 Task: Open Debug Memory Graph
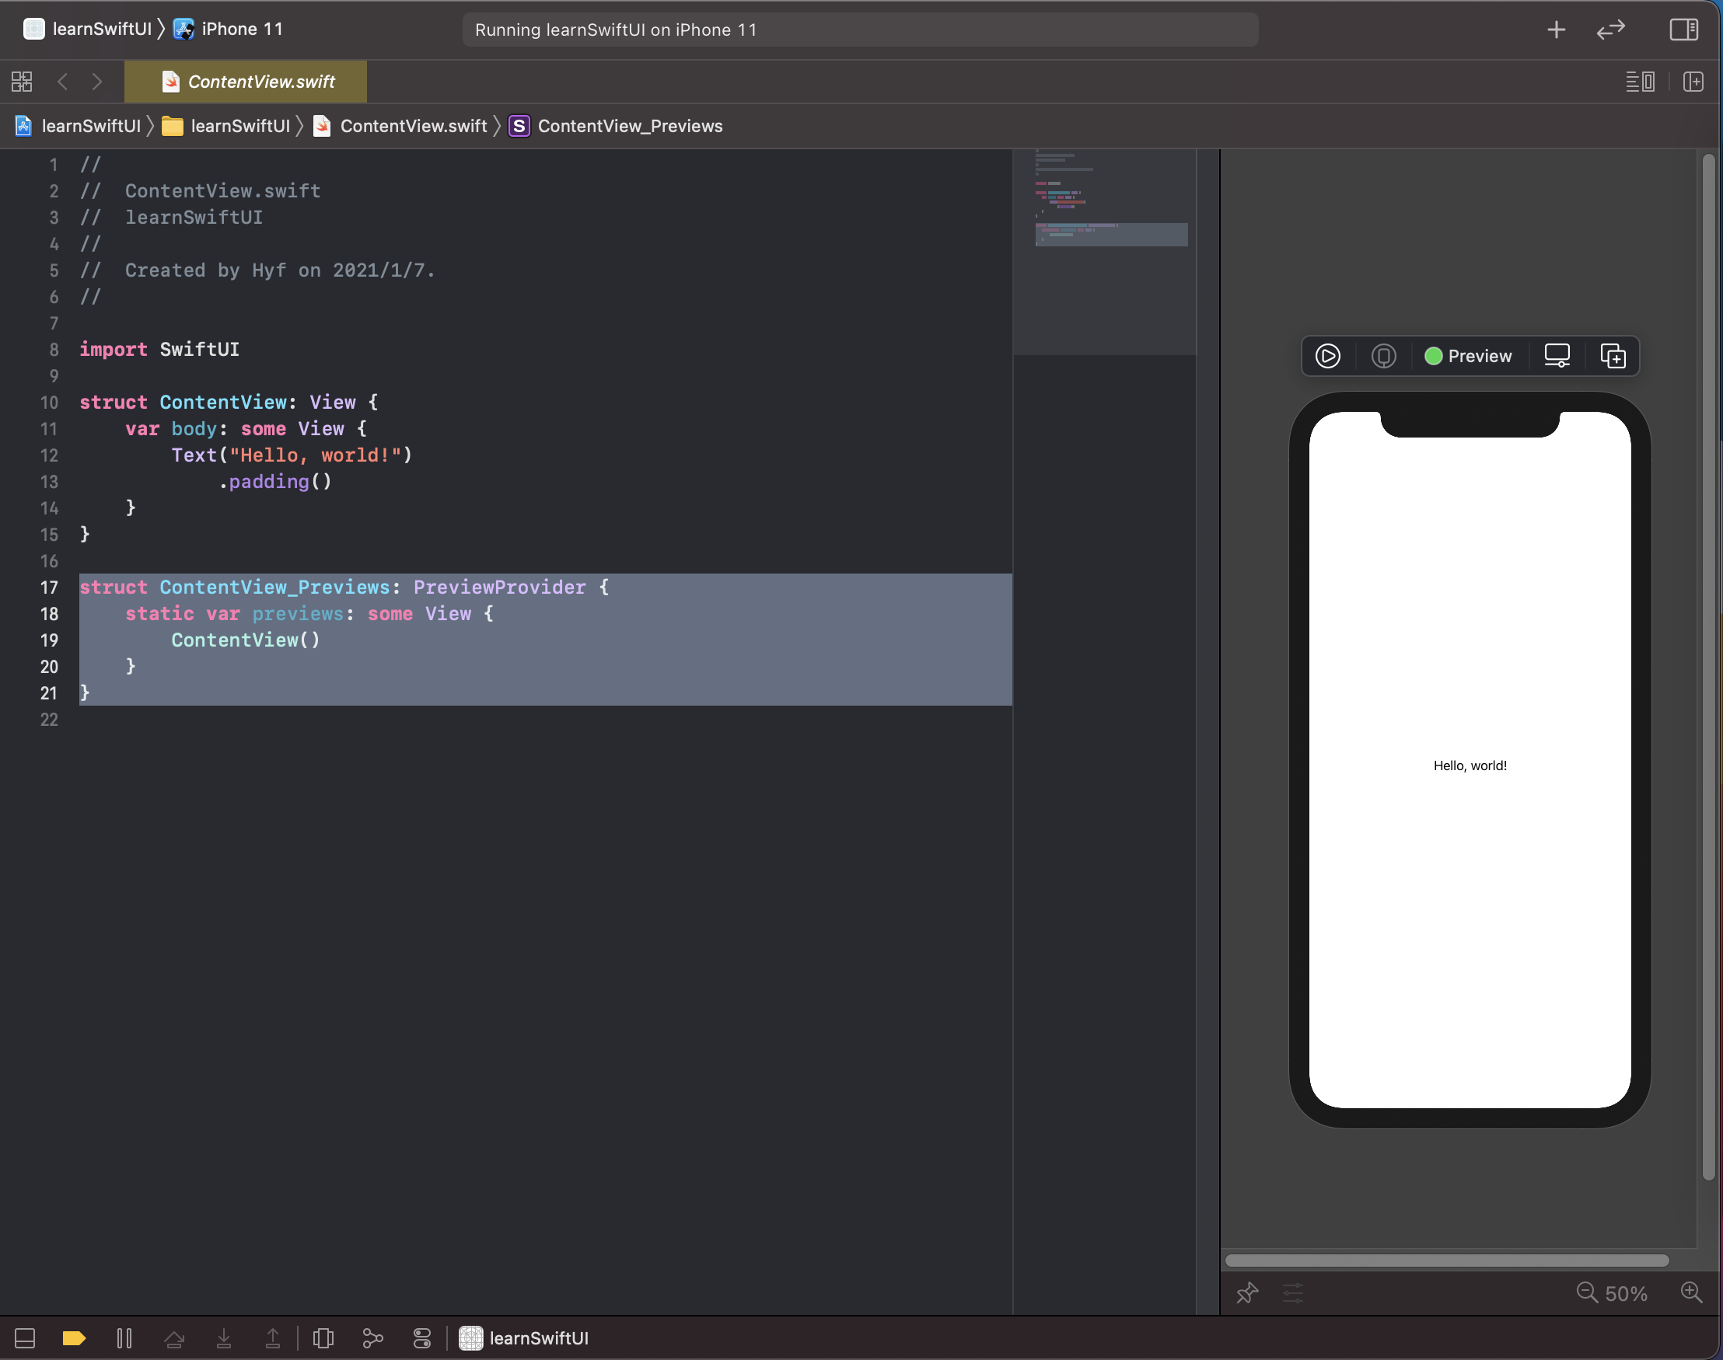(x=372, y=1338)
